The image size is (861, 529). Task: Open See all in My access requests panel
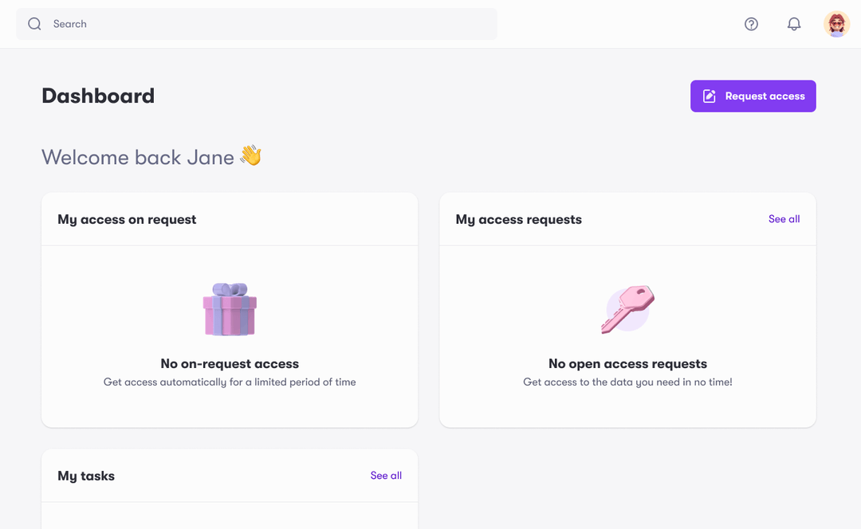784,218
